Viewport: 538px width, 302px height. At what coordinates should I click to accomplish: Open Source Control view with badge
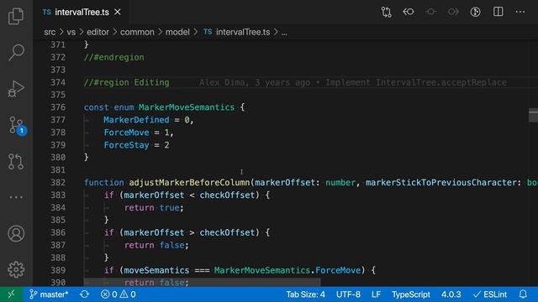[x=17, y=126]
